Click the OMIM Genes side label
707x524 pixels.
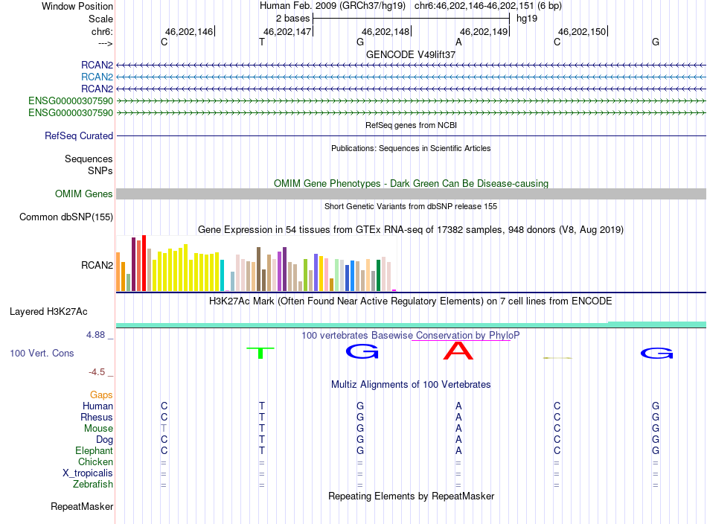click(x=83, y=194)
